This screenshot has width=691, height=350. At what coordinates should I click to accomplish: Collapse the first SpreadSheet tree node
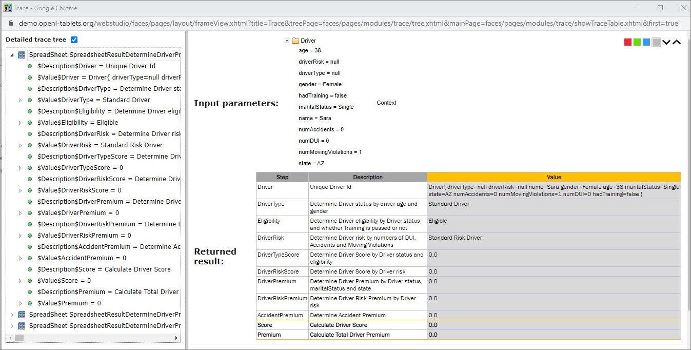pos(12,55)
